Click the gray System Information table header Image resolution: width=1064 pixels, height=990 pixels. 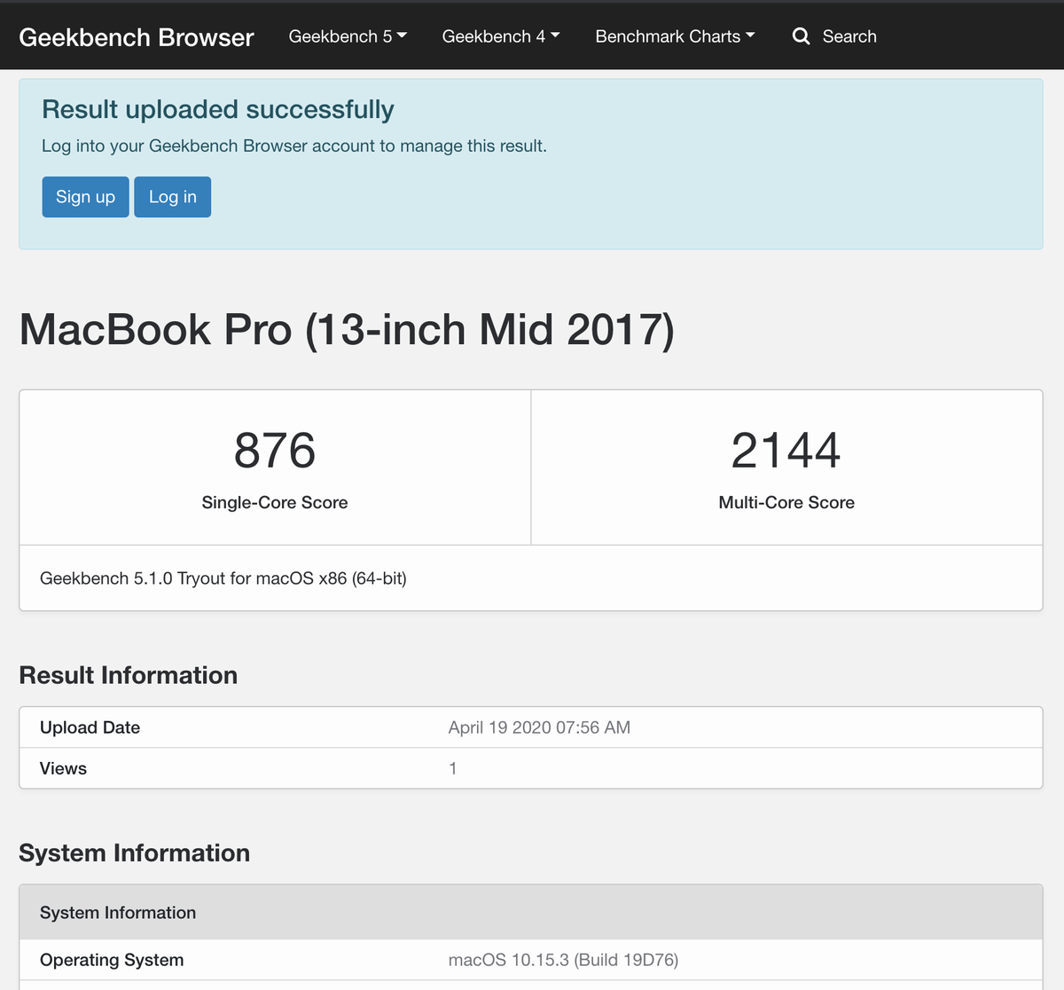coord(531,912)
